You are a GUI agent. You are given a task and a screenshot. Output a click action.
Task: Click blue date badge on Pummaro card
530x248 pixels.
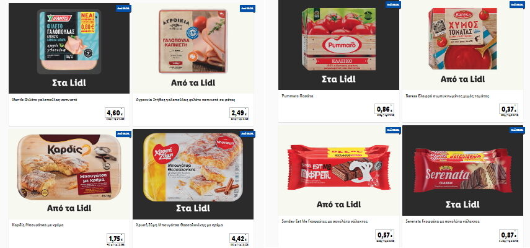pyautogui.click(x=393, y=4)
